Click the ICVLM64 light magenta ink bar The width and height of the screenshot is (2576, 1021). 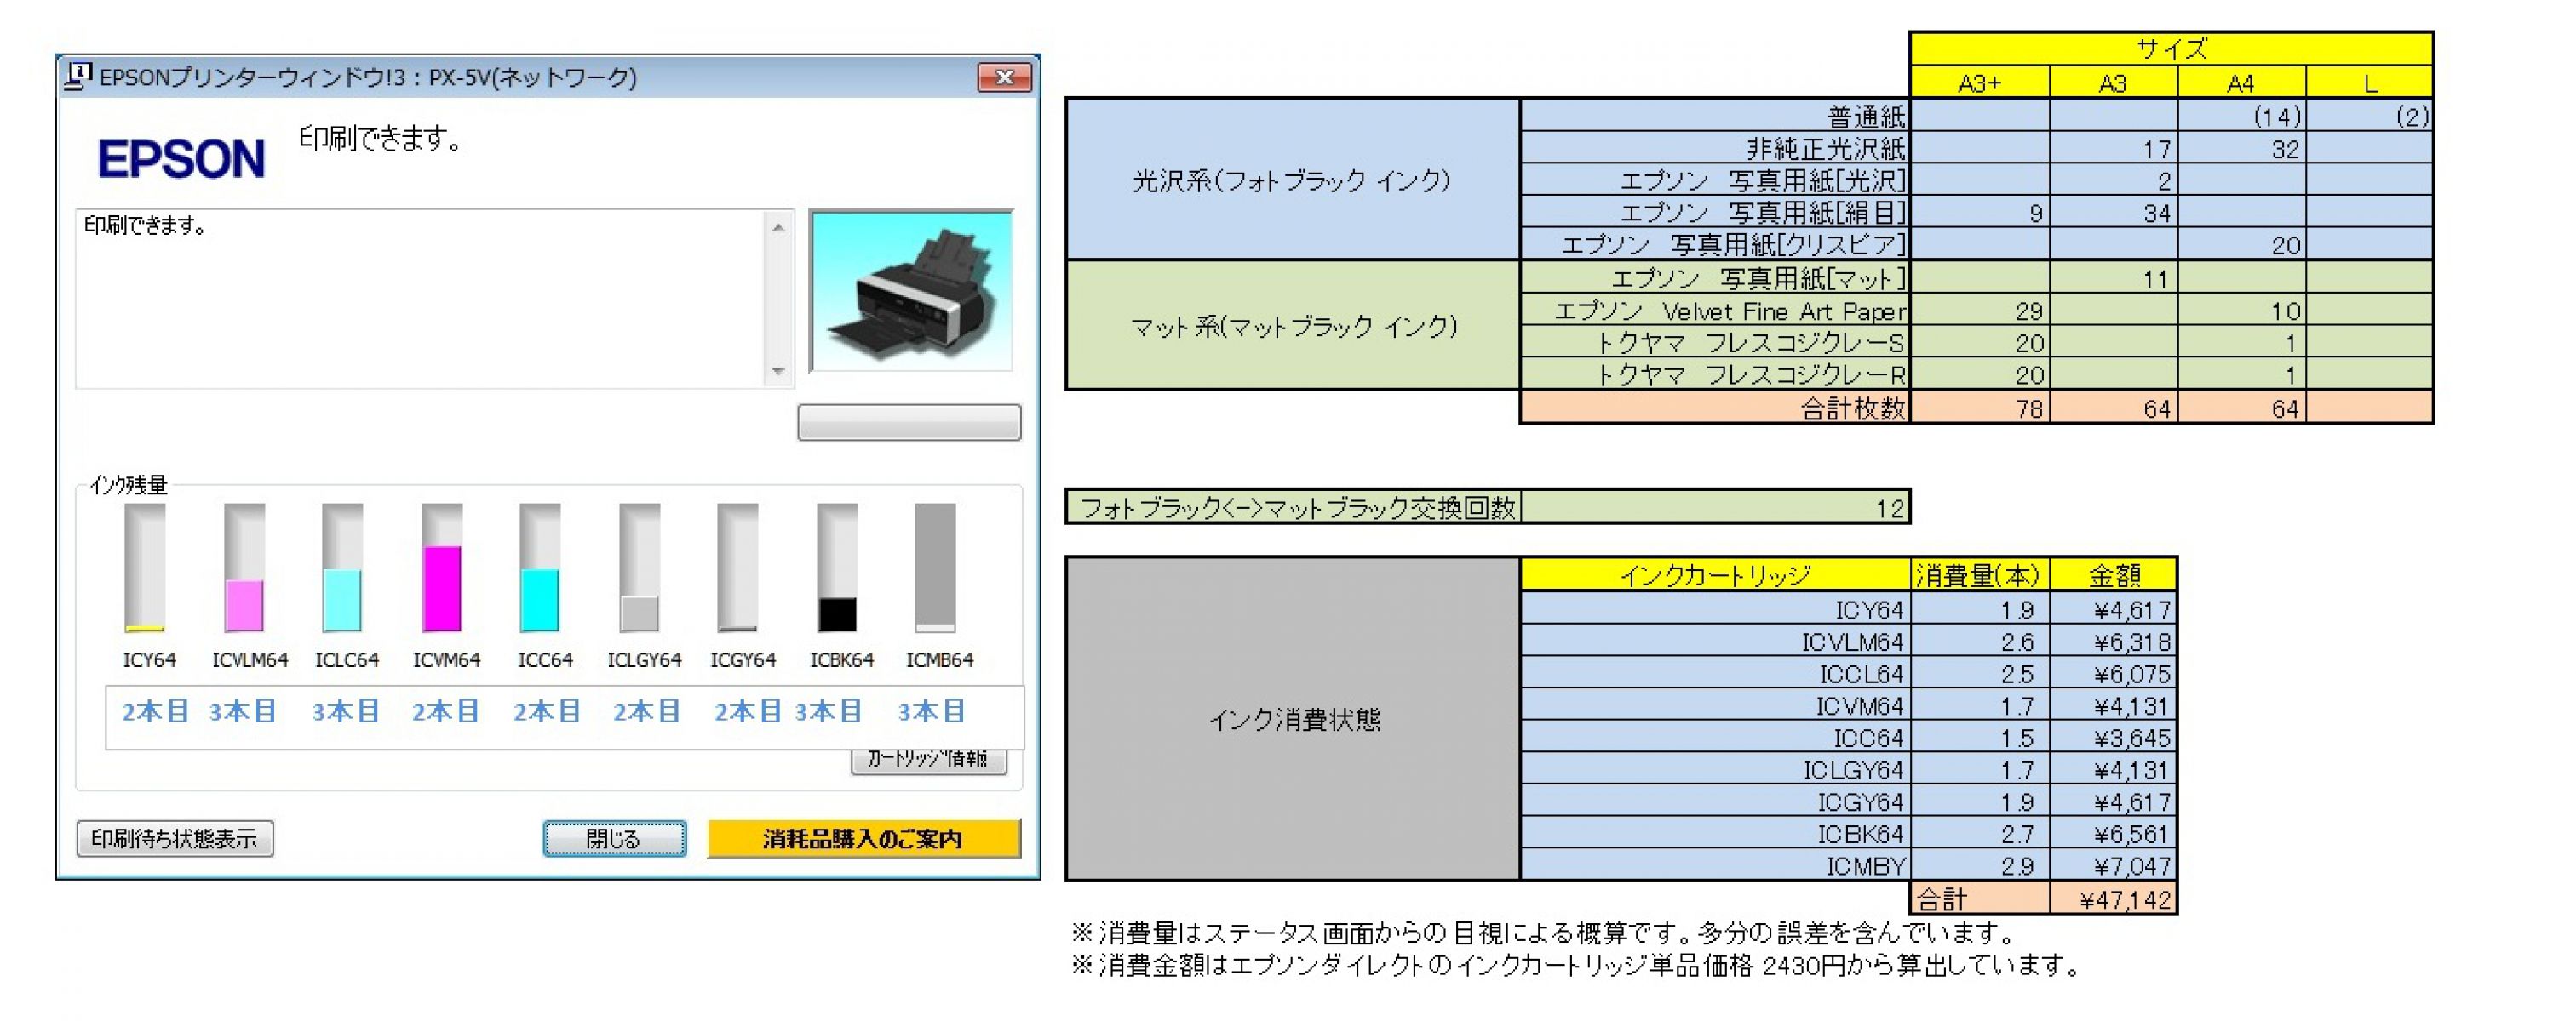(x=244, y=568)
